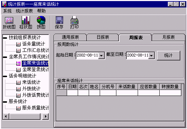
Task: Click the 保存 floppy disk icon
Action: tap(59, 20)
